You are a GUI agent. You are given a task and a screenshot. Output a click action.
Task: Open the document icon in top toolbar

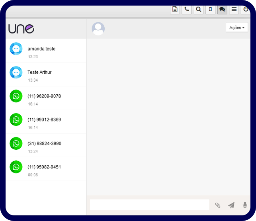[175, 10]
